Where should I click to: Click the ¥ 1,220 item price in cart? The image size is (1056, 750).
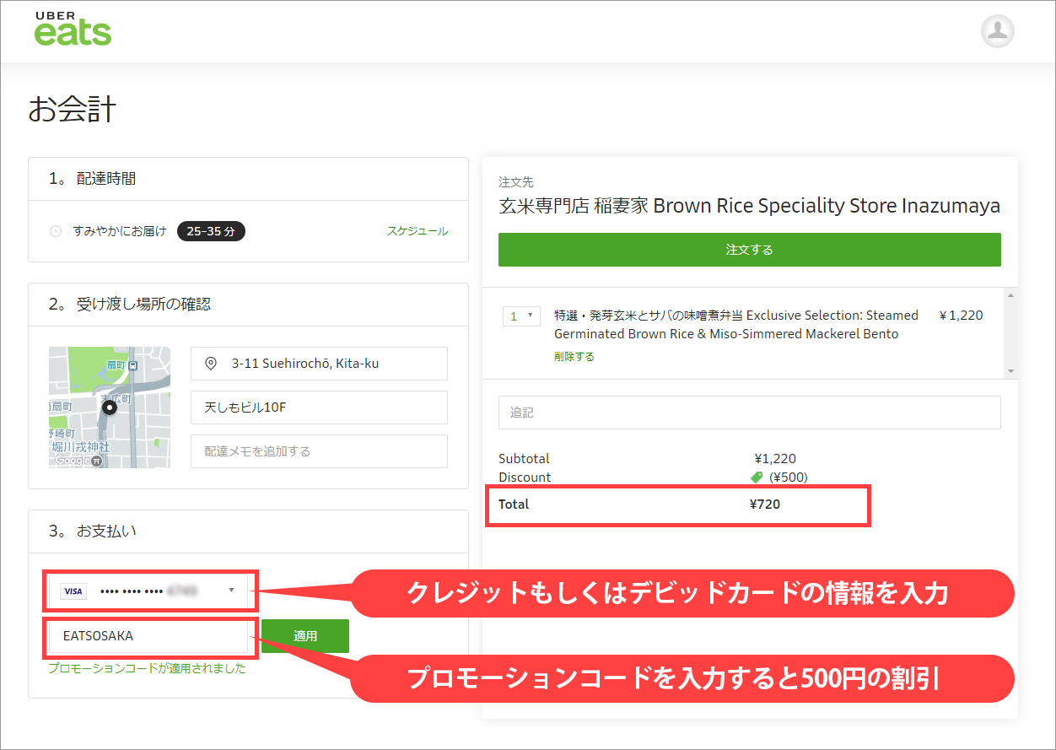(961, 316)
